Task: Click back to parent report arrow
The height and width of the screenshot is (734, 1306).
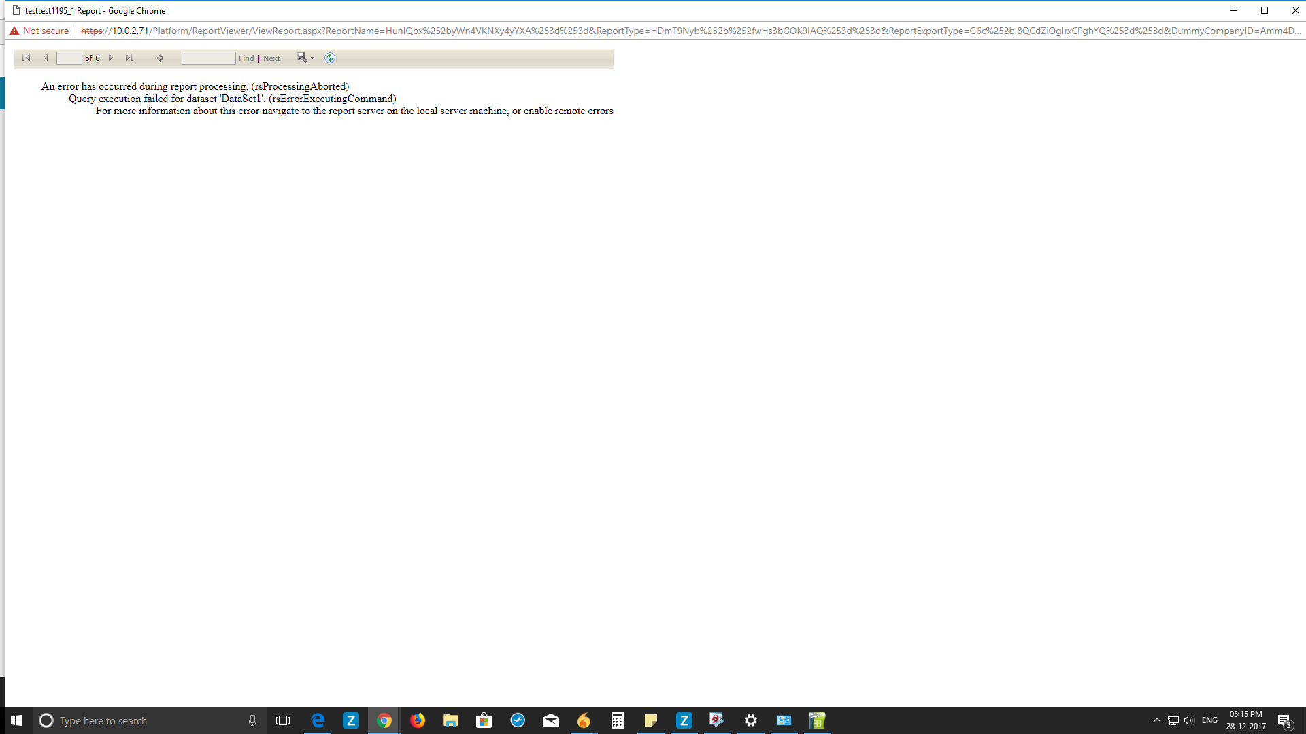Action: pos(160,58)
